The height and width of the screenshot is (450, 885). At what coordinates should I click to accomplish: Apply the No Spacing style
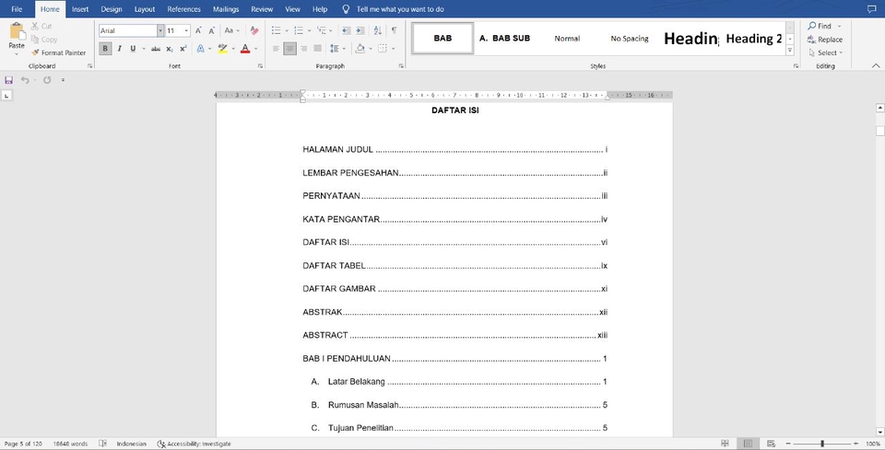630,39
